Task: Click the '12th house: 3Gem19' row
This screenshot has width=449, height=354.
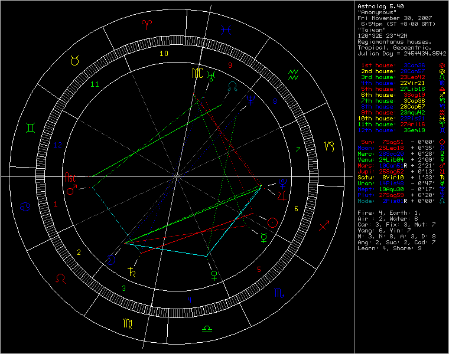Action: tap(402, 130)
